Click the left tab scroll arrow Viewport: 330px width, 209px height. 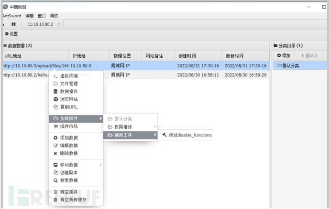3,25
